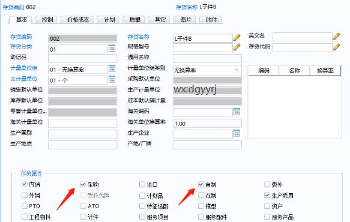Focus the 存货代码 input field
The image size is (350, 222).
point(303,47)
